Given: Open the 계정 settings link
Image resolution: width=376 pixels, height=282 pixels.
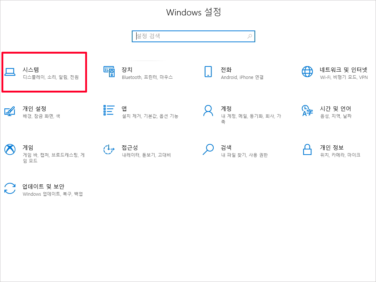Looking at the screenshot, I should [226, 109].
